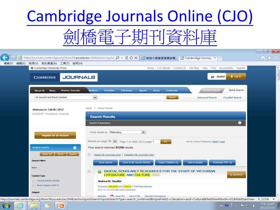Click the PDF icon next to View PDF
Image resolution: width=280 pixels, height=210 pixels.
click(x=112, y=196)
